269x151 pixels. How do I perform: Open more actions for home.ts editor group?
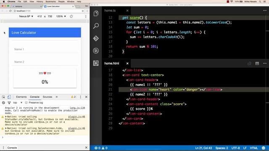[265, 10]
